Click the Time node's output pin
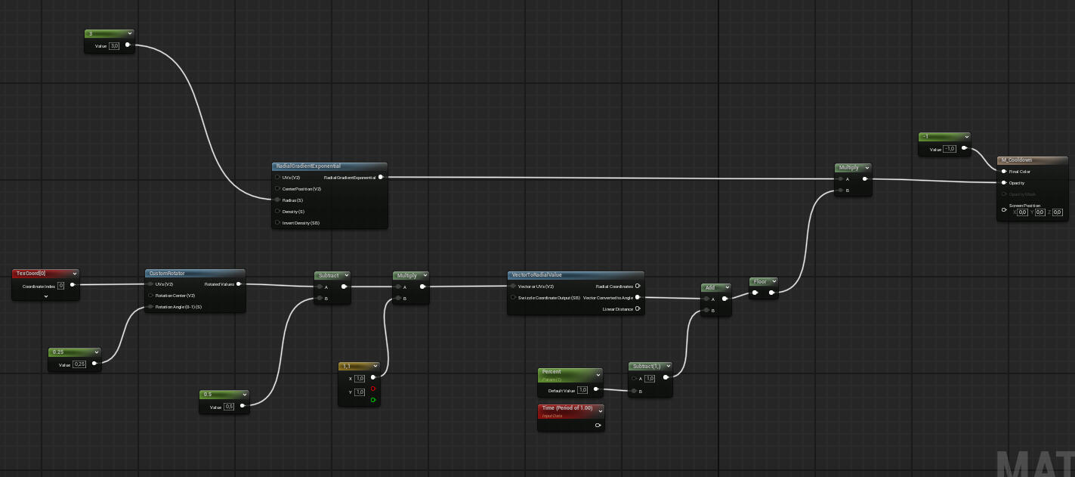 [x=598, y=426]
